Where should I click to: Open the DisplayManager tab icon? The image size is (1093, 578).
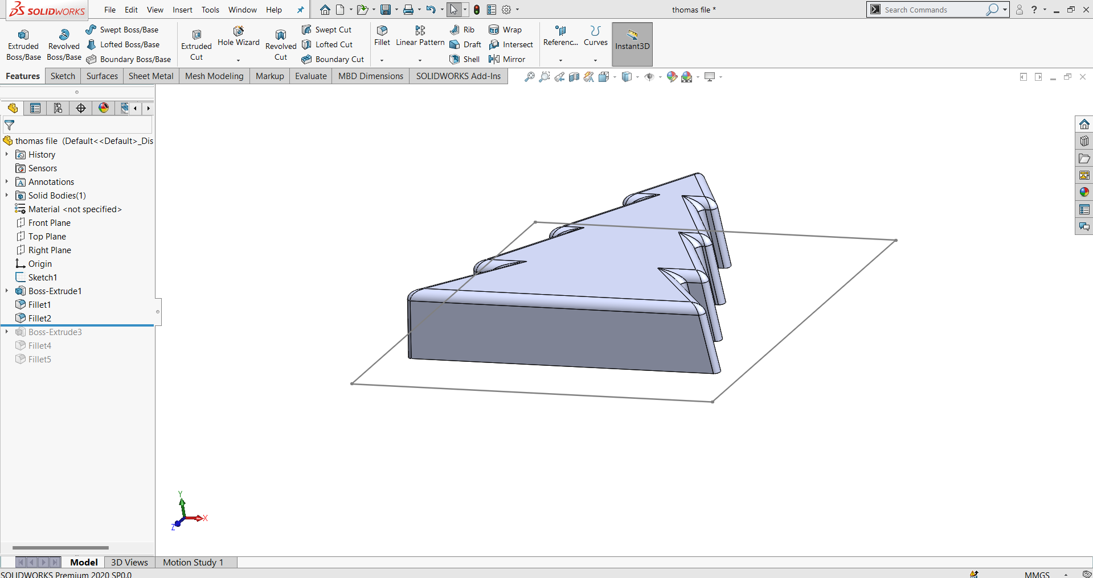click(x=104, y=108)
